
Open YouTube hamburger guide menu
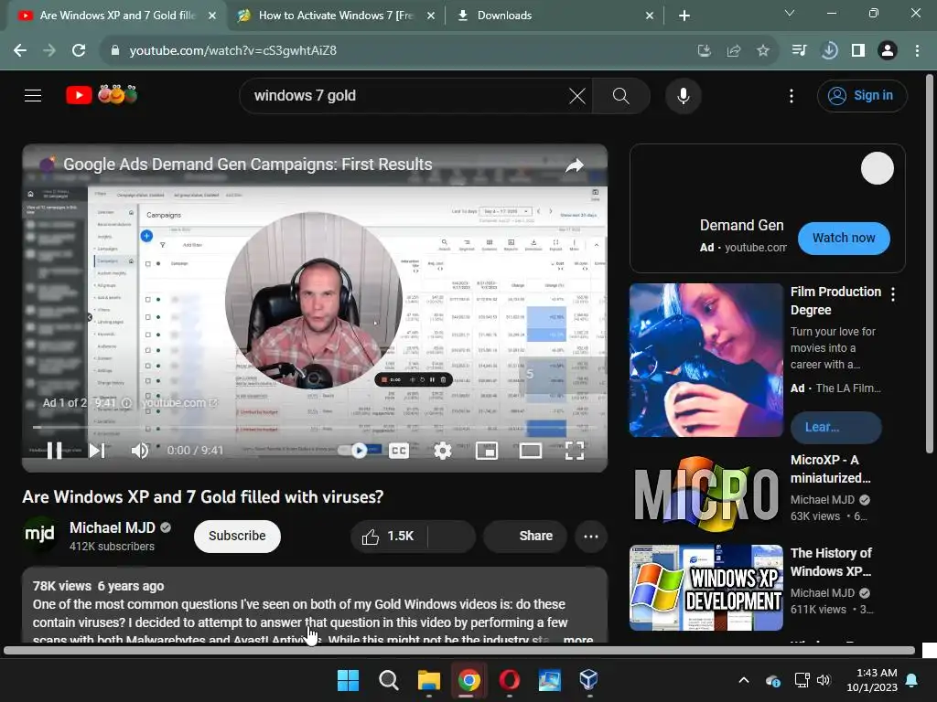[33, 95]
